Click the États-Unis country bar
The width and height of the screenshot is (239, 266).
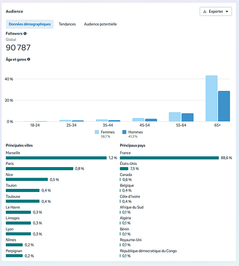pyautogui.click(x=124, y=169)
